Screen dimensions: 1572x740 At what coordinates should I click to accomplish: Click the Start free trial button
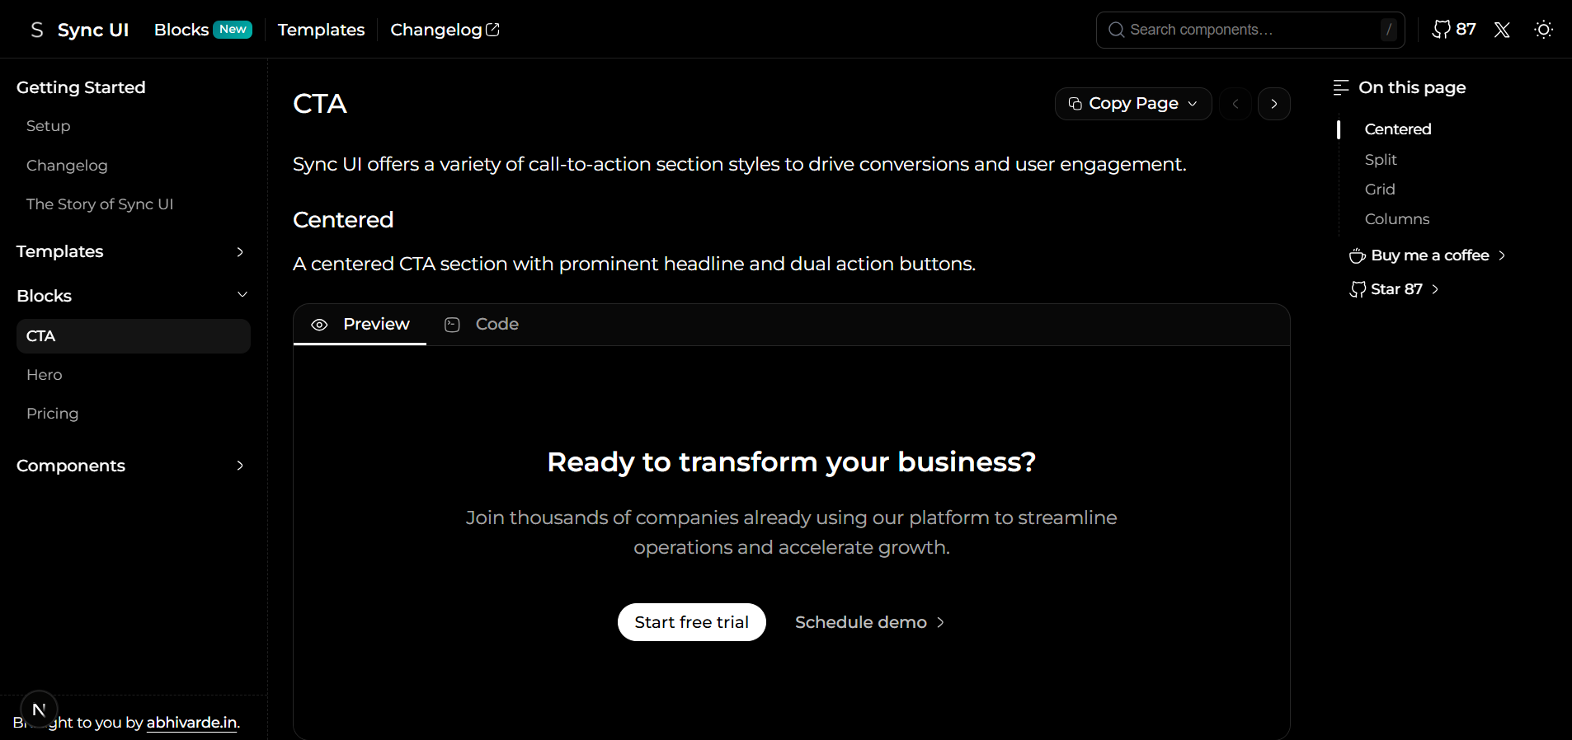point(691,622)
